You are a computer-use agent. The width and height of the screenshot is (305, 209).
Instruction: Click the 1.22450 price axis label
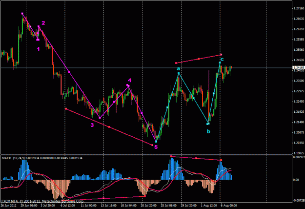(x=299, y=101)
